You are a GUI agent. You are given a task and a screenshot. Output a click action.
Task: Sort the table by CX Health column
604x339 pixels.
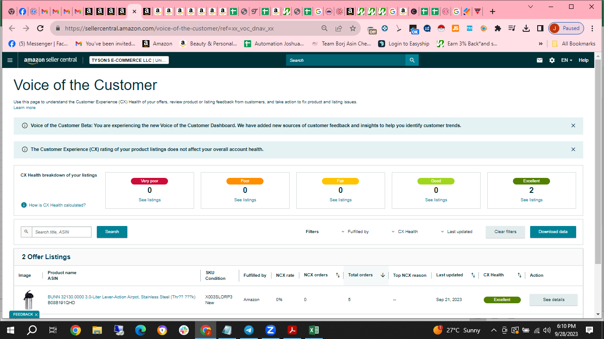(x=520, y=275)
